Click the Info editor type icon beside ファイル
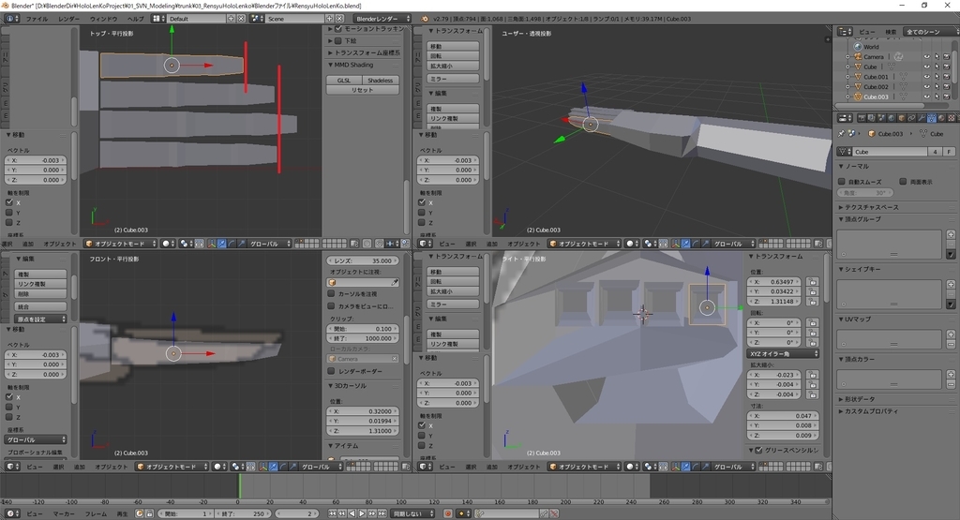Image resolution: width=960 pixels, height=520 pixels. (x=10, y=19)
